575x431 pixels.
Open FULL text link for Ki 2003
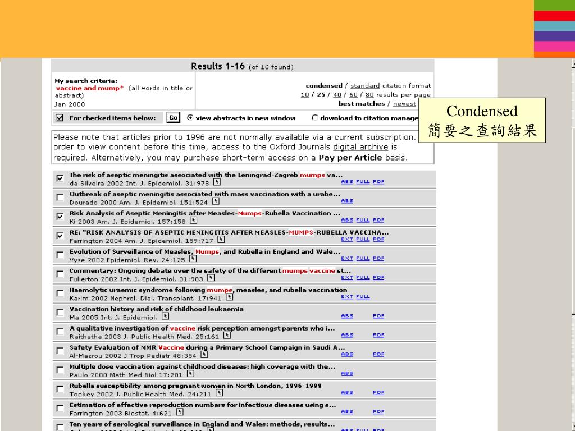[363, 220]
